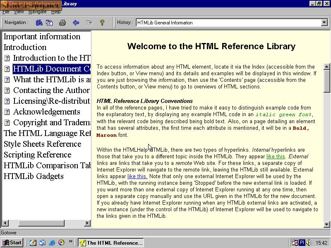Click the 'Welcome to the HTML Reference Library' heading

(x=211, y=46)
